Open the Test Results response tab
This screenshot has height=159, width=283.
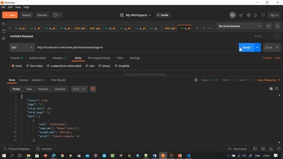tap(58, 80)
